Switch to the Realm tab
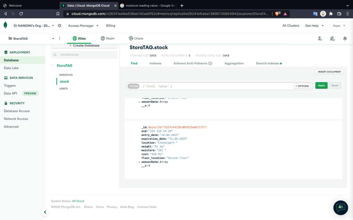This screenshot has width=353, height=220. 107,38
